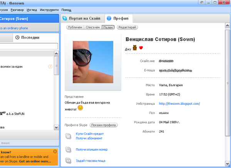Click the sun smiley emoticon

pos(80,108)
